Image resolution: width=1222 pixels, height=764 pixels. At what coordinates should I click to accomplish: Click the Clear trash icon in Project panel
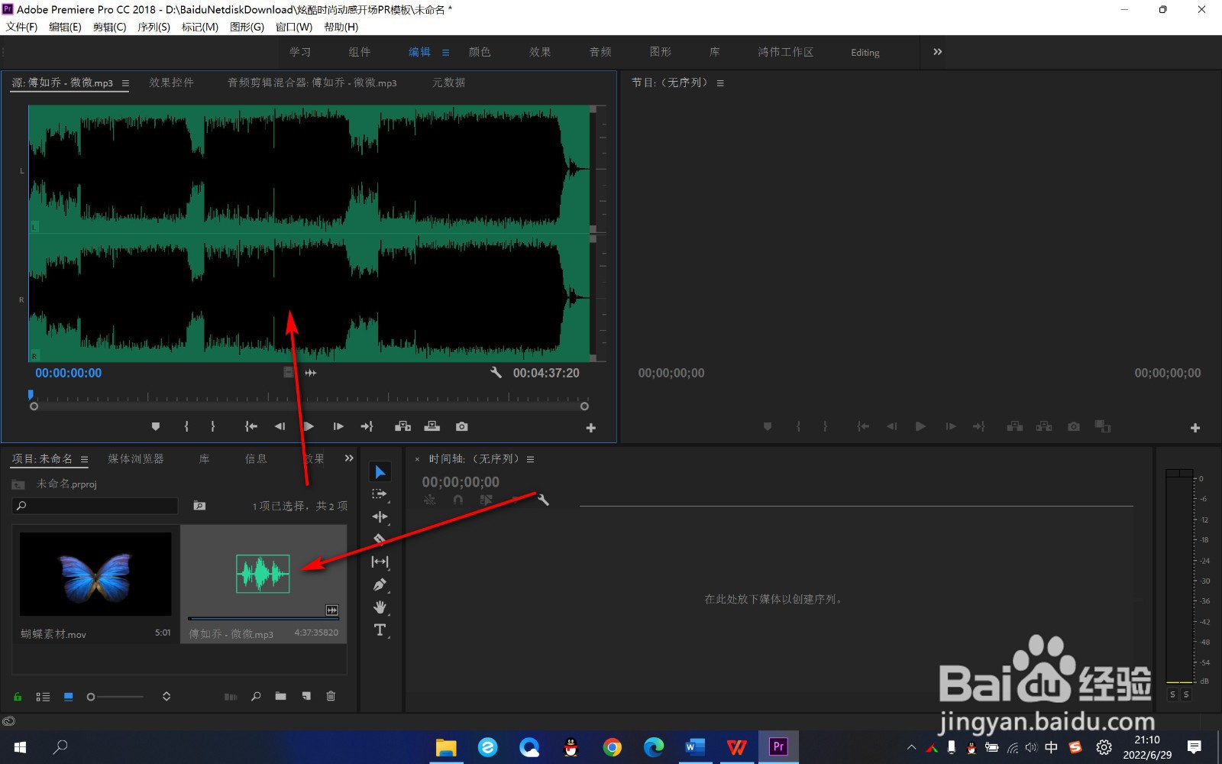click(x=331, y=696)
